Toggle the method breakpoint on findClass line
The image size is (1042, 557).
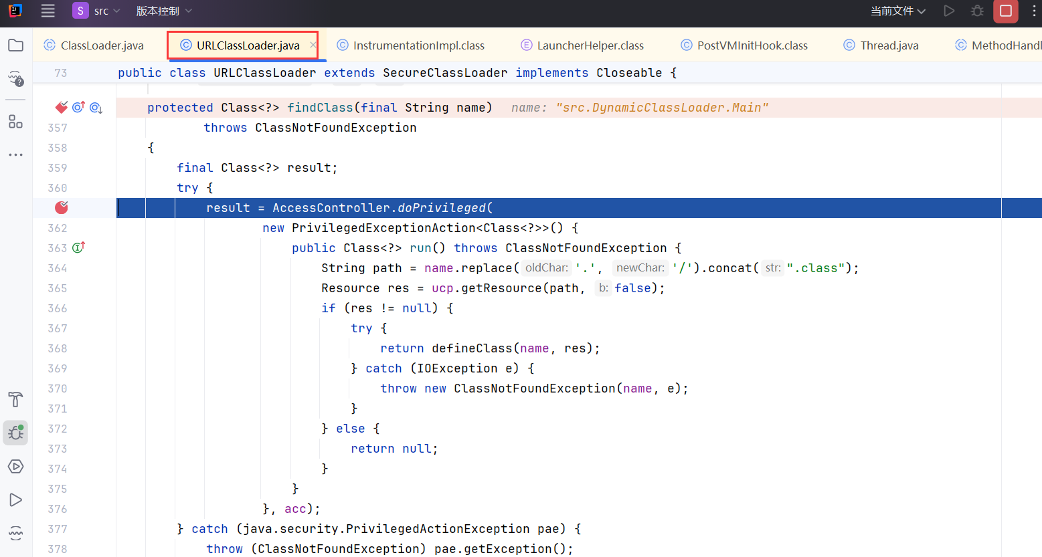coord(62,107)
